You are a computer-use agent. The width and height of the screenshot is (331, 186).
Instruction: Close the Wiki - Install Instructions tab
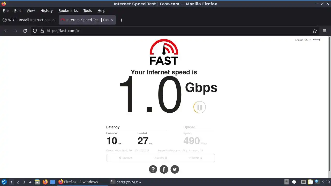[x=54, y=20]
